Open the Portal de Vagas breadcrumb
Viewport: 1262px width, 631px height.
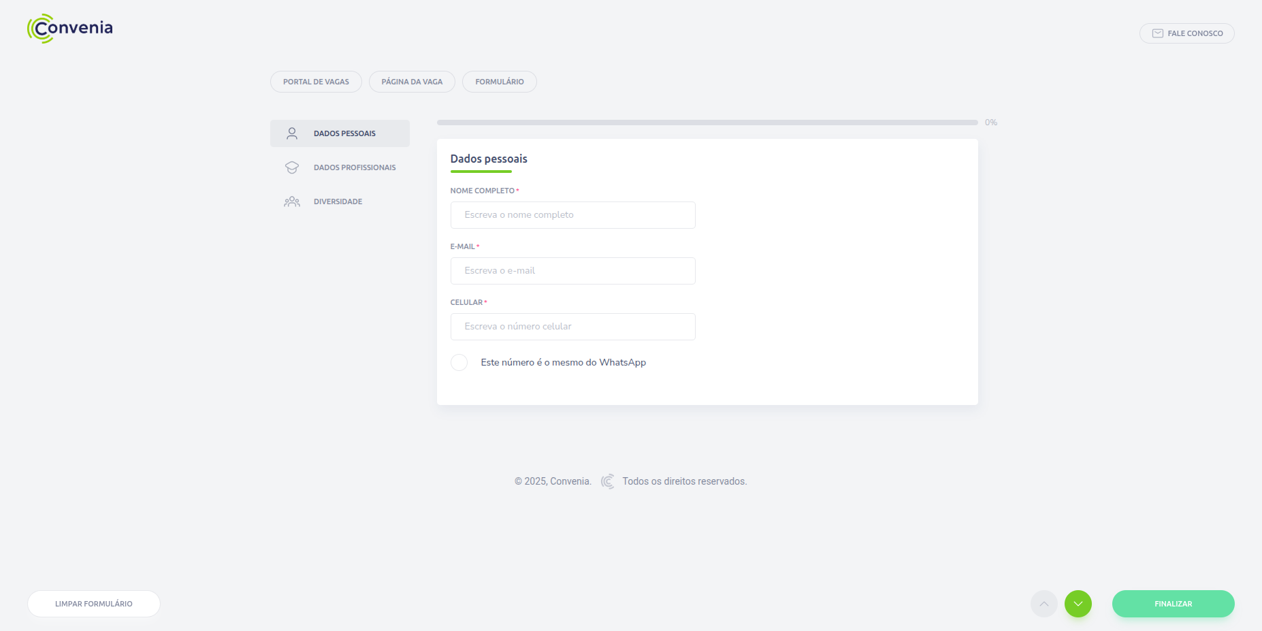(316, 82)
